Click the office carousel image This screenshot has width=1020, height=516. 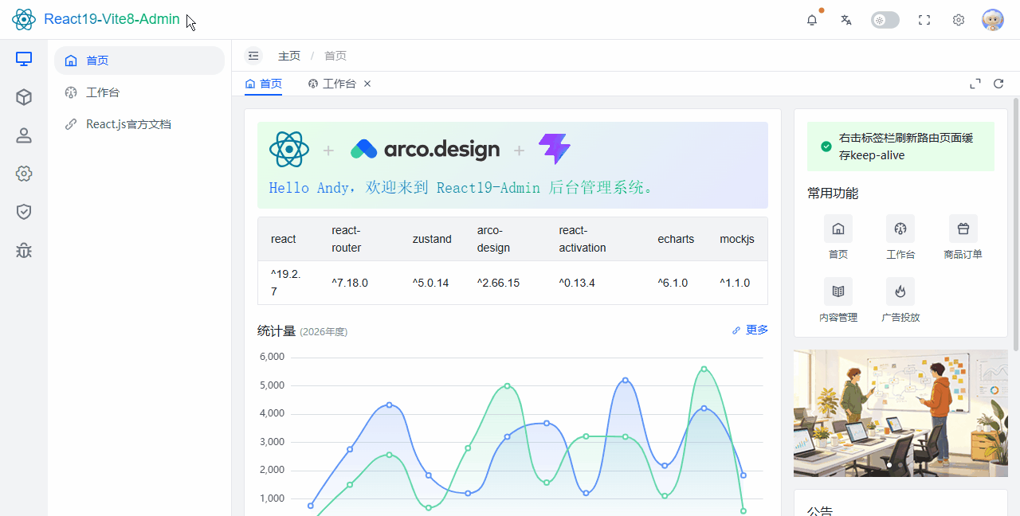click(x=900, y=413)
